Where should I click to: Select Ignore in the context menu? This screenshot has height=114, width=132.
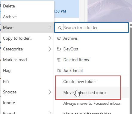point(27,103)
